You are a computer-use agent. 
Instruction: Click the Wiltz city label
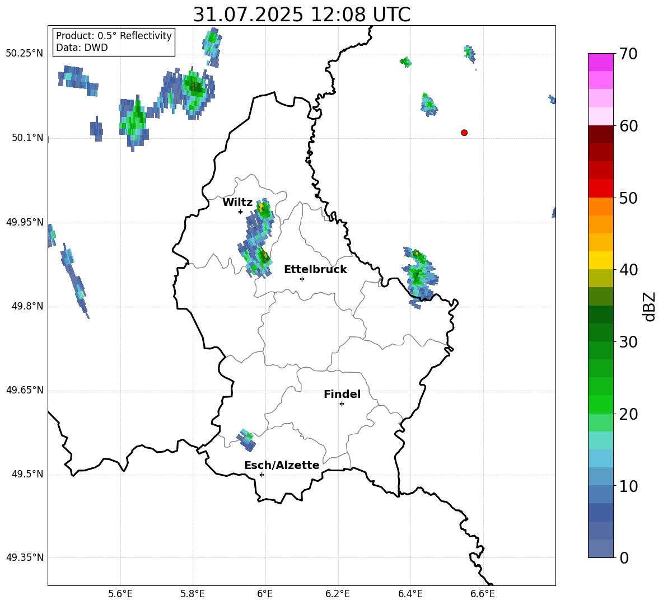point(237,203)
